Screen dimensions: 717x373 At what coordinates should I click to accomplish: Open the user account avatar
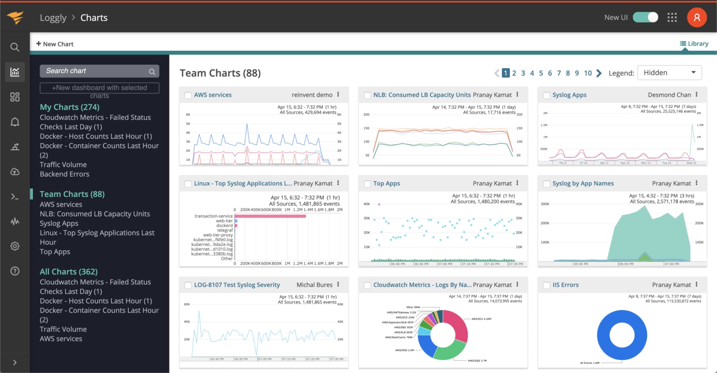(x=697, y=17)
